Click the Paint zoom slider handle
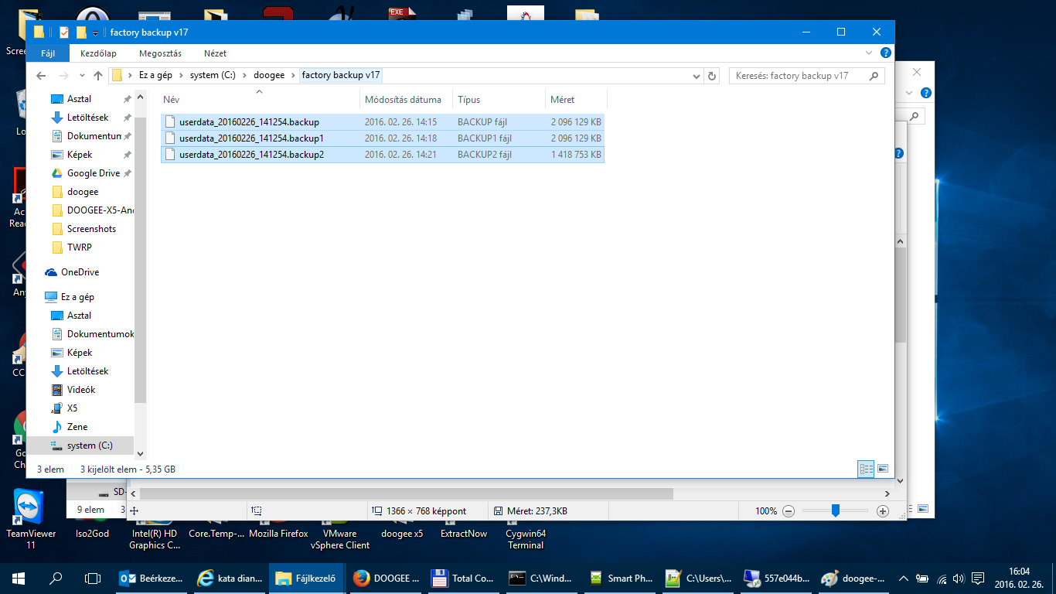Screen dimensions: 1056x594 pyautogui.click(x=836, y=510)
